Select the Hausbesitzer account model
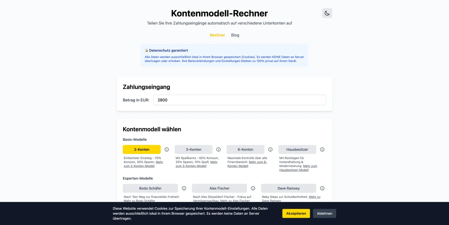The height and width of the screenshot is (225, 449). click(297, 149)
